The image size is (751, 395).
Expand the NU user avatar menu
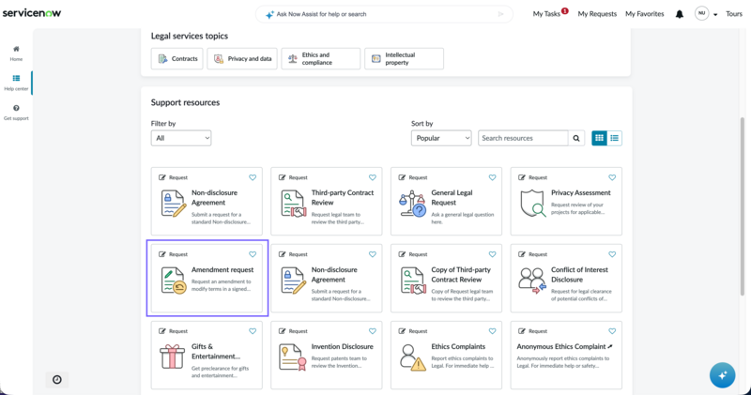706,14
